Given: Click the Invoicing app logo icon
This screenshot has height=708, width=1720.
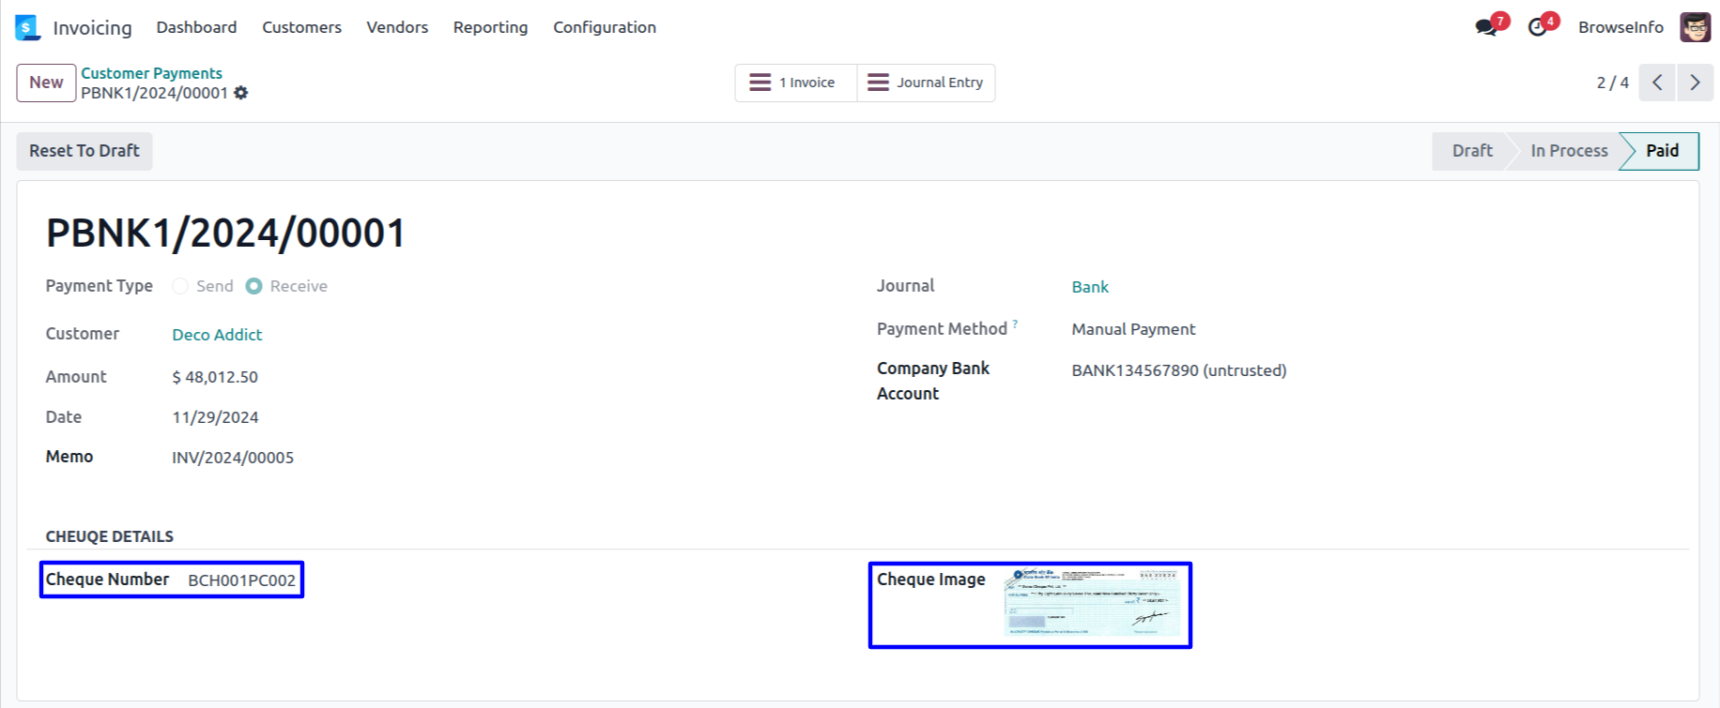Looking at the screenshot, I should pyautogui.click(x=28, y=27).
